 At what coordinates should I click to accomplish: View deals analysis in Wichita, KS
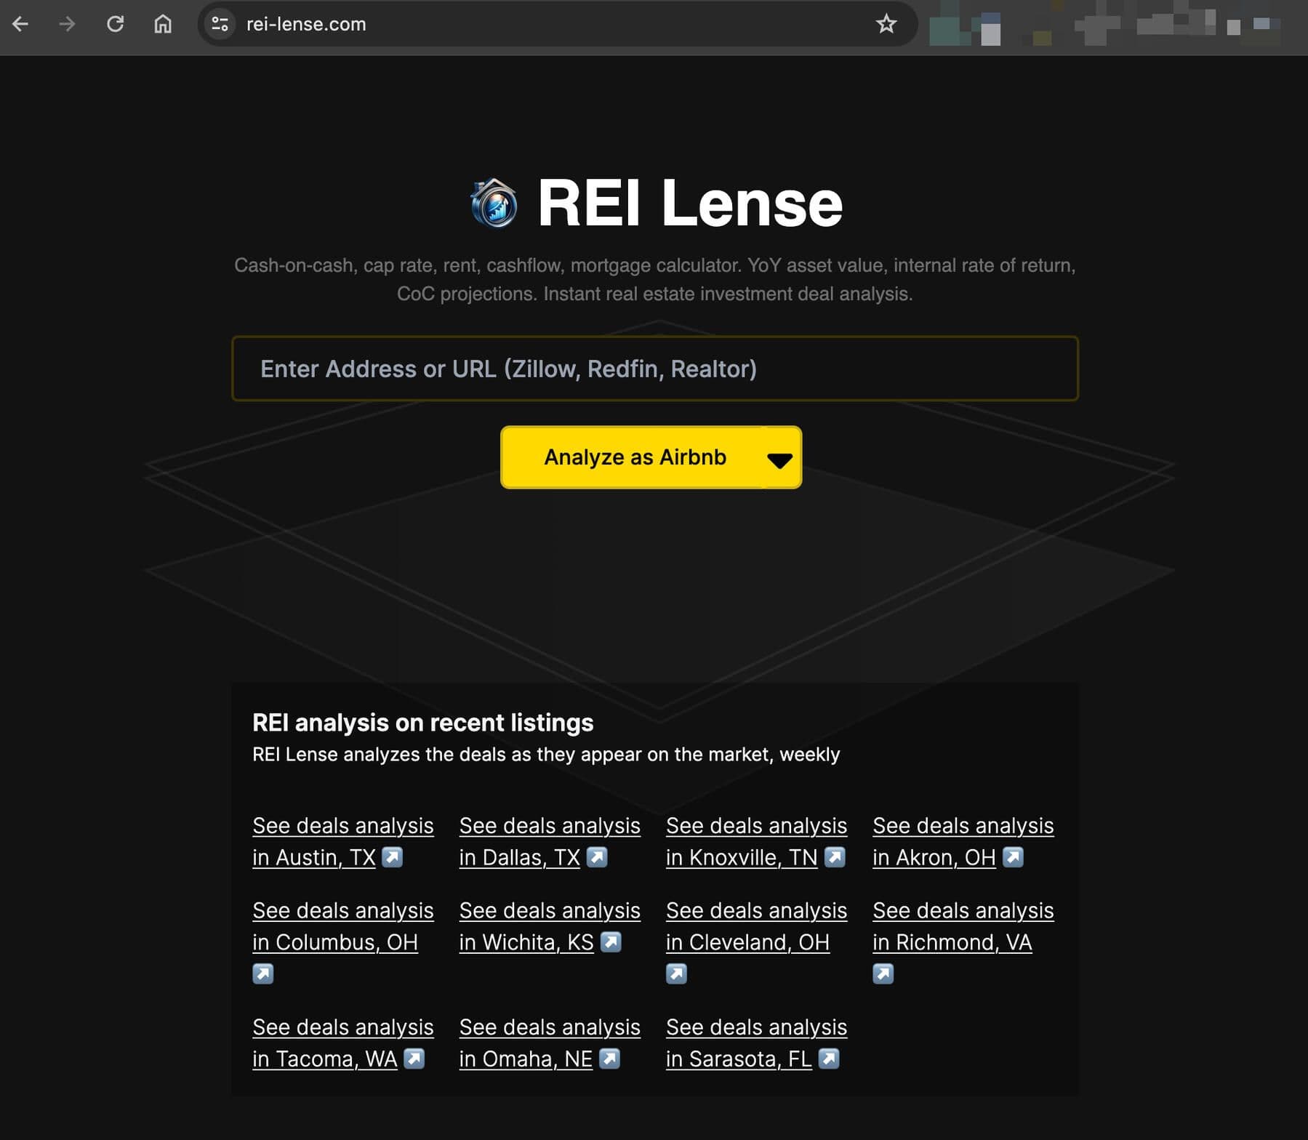pos(549,926)
